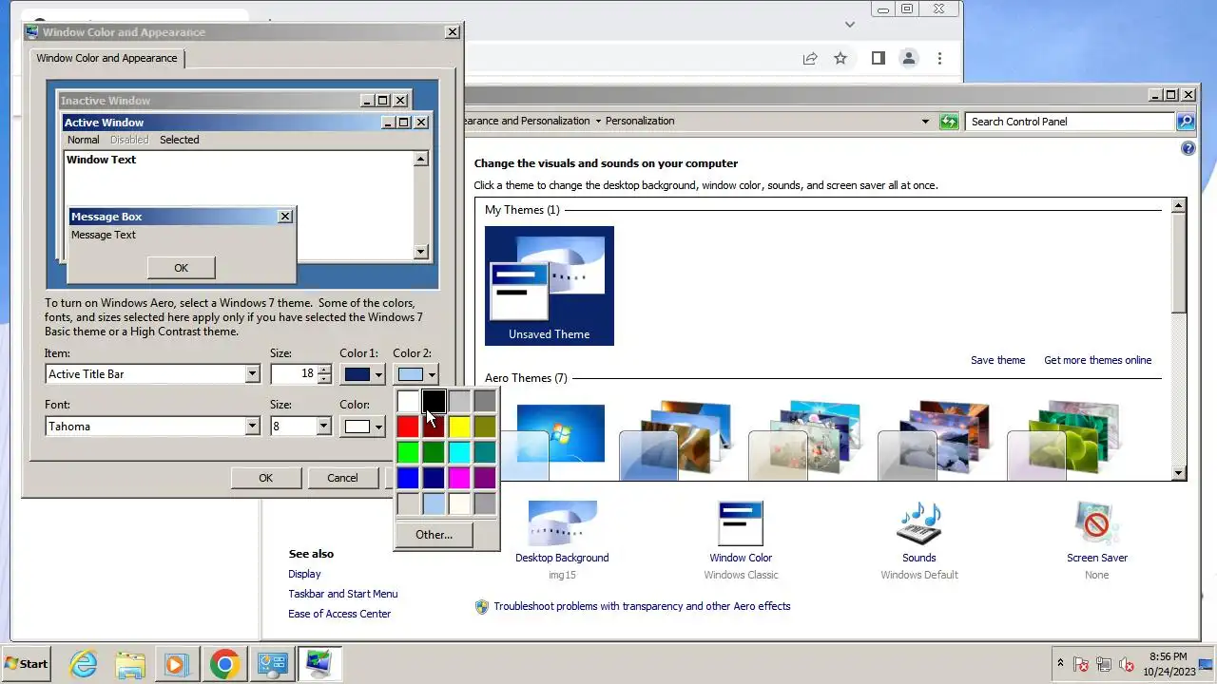Show hidden icons in system tray
1217x684 pixels.
click(x=1060, y=663)
